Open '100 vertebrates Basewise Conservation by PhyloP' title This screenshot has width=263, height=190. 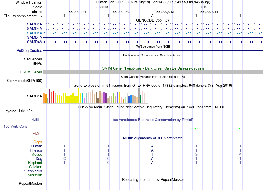coord(153,120)
